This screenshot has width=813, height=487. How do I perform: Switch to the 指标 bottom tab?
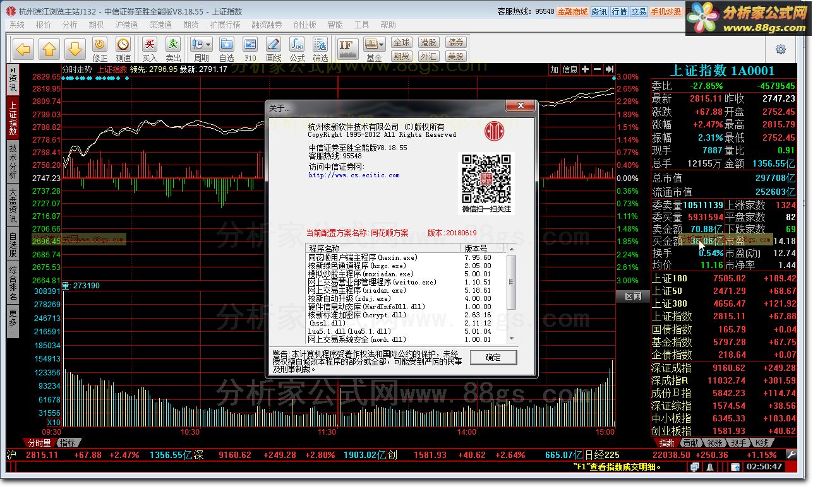pos(68,443)
